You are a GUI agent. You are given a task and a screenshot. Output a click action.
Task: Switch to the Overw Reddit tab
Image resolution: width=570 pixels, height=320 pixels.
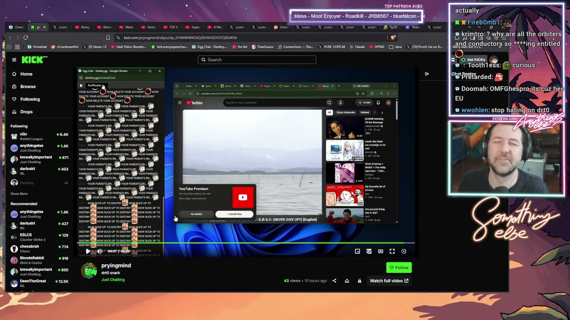[x=281, y=27]
